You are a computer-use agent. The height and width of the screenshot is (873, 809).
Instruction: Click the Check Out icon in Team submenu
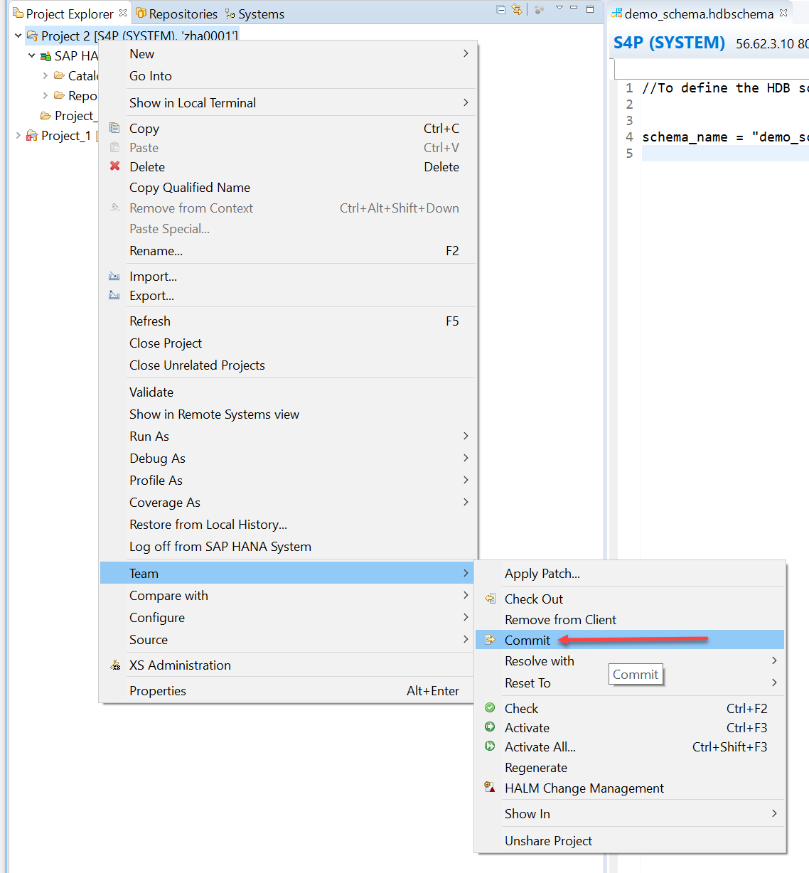(490, 599)
